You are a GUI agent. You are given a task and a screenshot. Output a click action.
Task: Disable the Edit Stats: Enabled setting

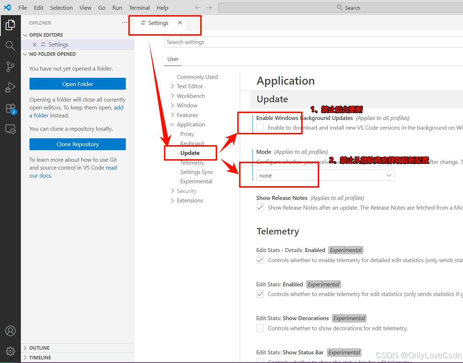(x=260, y=294)
